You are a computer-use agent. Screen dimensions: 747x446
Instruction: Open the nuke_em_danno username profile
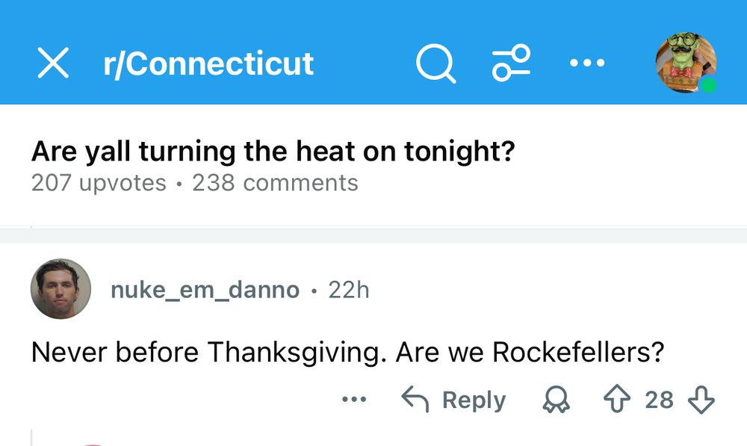pos(205,290)
